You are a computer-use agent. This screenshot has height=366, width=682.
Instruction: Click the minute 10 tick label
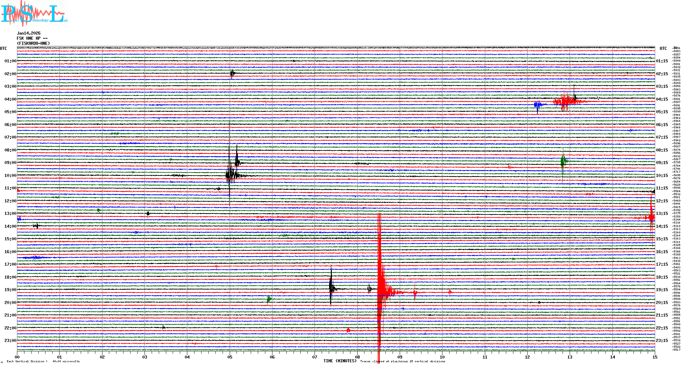[x=442, y=357]
